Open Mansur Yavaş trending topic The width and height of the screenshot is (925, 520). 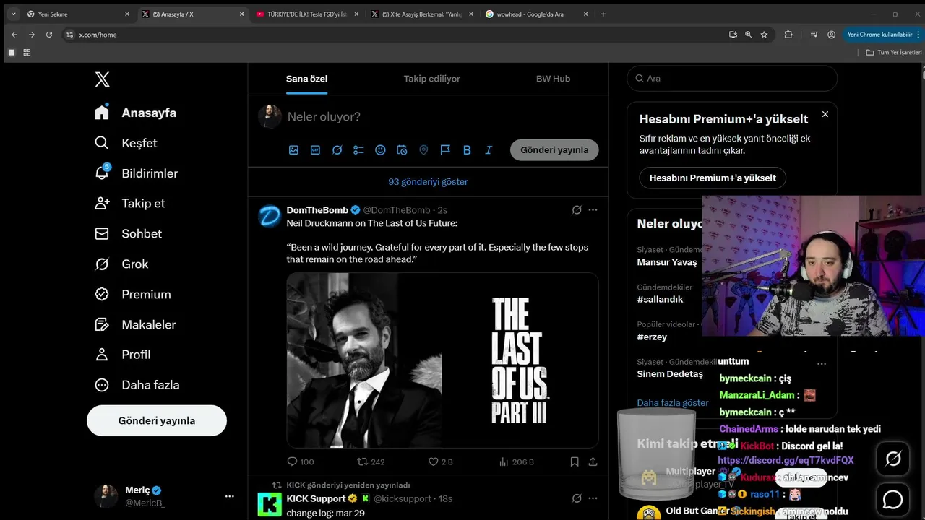pyautogui.click(x=667, y=262)
